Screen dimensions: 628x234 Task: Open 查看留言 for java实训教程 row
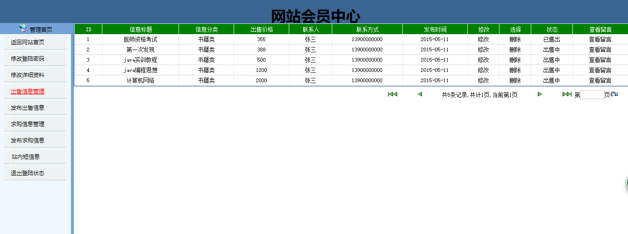[x=600, y=60]
